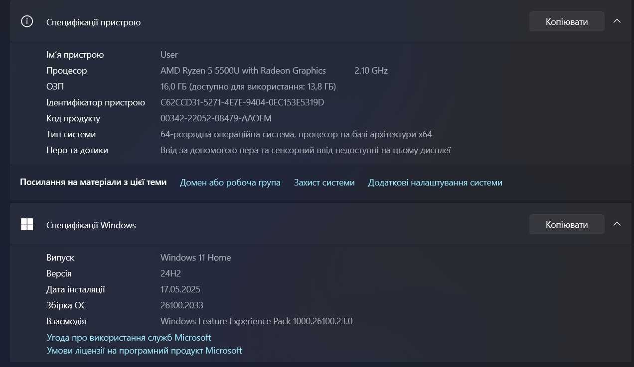Image resolution: width=634 pixels, height=367 pixels.
Task: Select the version value 24H2
Action: click(x=171, y=274)
